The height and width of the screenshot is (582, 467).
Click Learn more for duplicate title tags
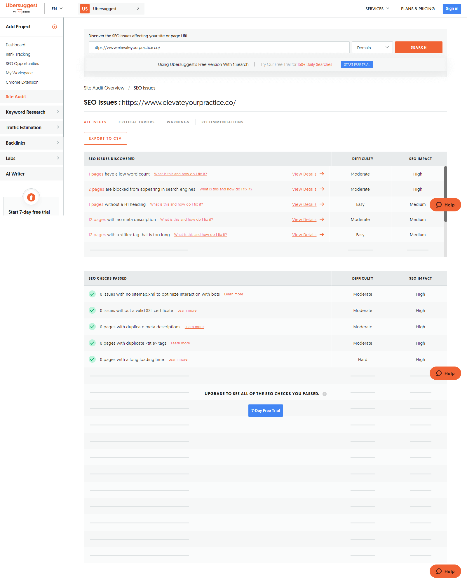(180, 343)
